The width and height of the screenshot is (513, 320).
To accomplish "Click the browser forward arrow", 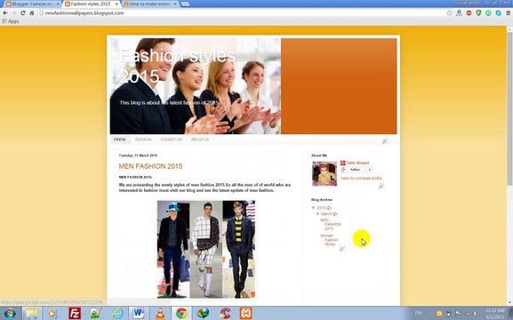I will point(13,13).
